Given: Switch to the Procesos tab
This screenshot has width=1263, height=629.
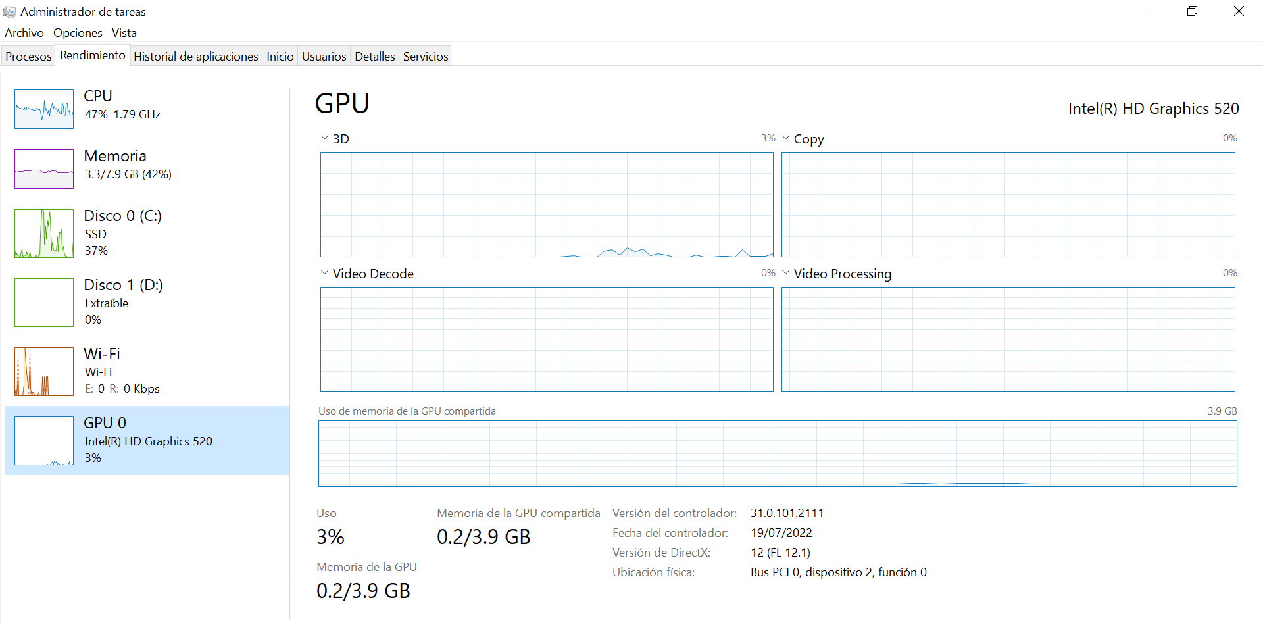Looking at the screenshot, I should click(28, 57).
